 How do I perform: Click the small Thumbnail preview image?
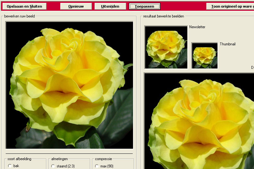(x=204, y=56)
